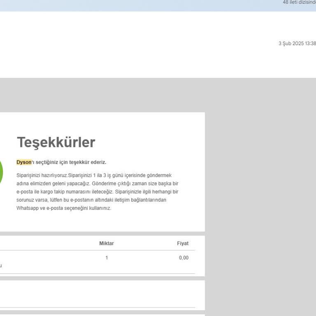Click the email timestamp "3 Şub 2025 13:38"

click(297, 44)
